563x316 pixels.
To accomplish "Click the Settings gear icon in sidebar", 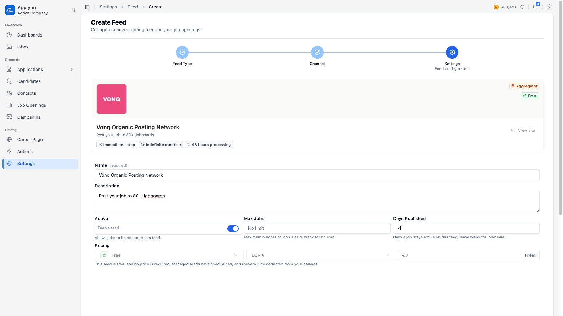I will (x=10, y=164).
